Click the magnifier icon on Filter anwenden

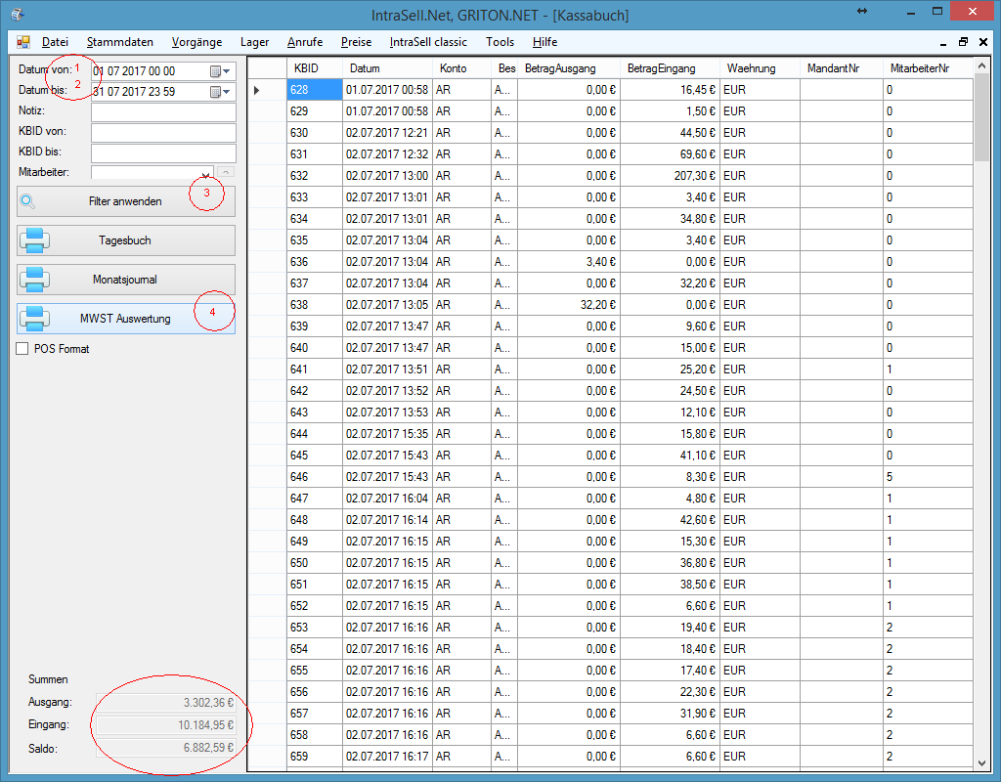coord(27,201)
